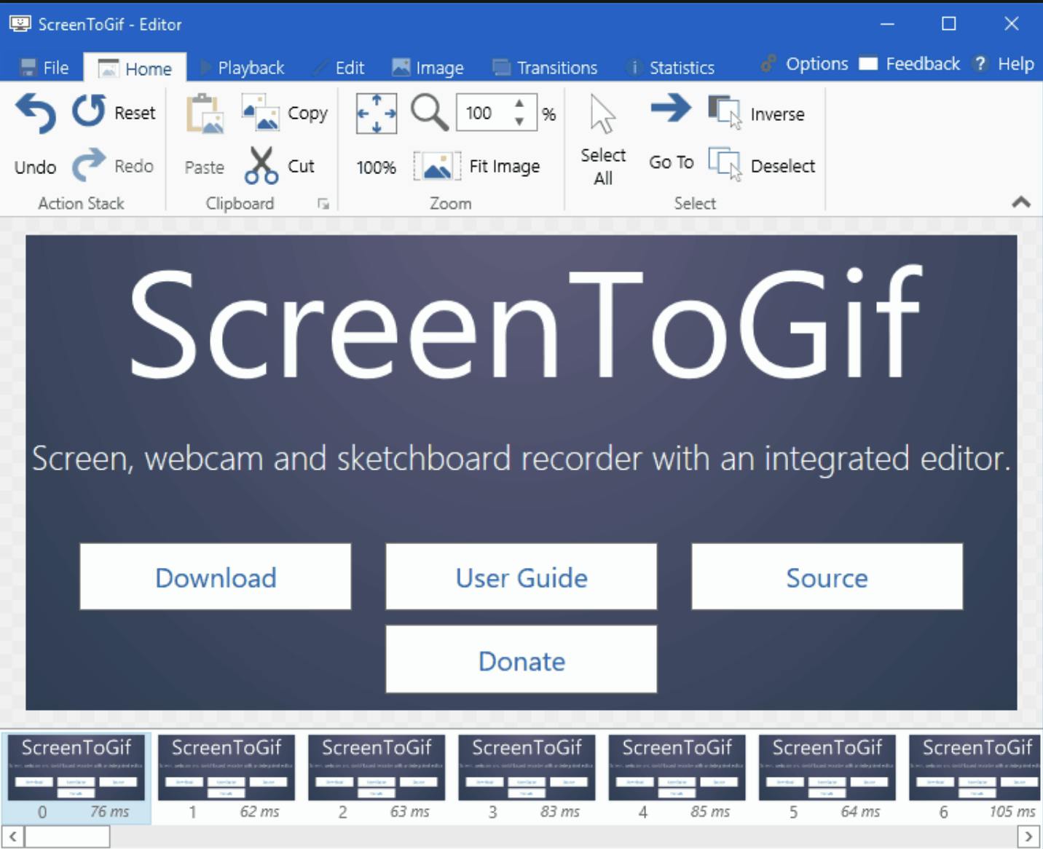1043x849 pixels.
Task: Click the Paste clipboard icon
Action: 205,114
